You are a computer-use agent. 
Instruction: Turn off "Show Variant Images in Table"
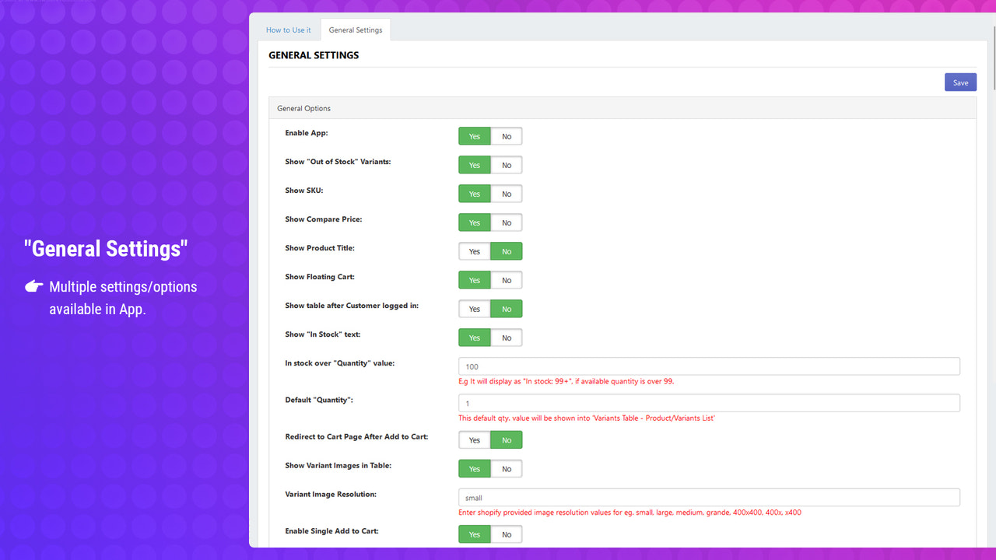tap(507, 468)
